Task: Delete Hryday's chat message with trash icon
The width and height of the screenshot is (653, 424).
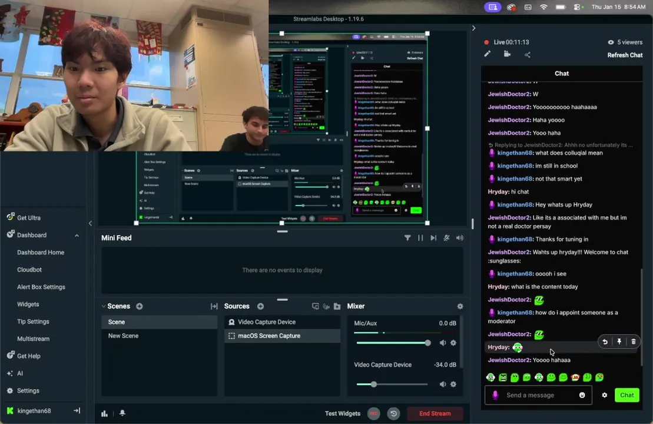Action: 634,342
